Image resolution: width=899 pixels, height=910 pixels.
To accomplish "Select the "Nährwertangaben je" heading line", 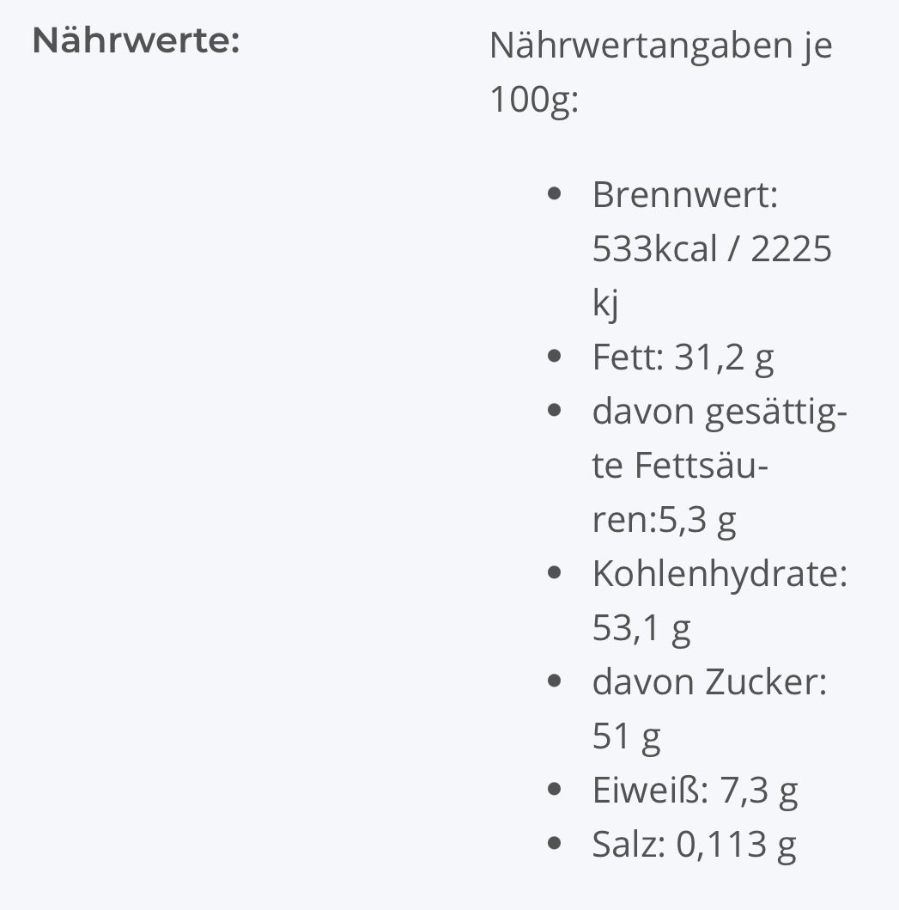I will tap(660, 46).
